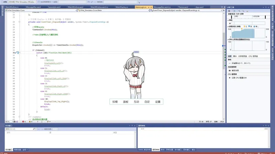Collapse the EventTimer_Elapsed method fold
This screenshot has width=275, height=154.
[x=19, y=22]
